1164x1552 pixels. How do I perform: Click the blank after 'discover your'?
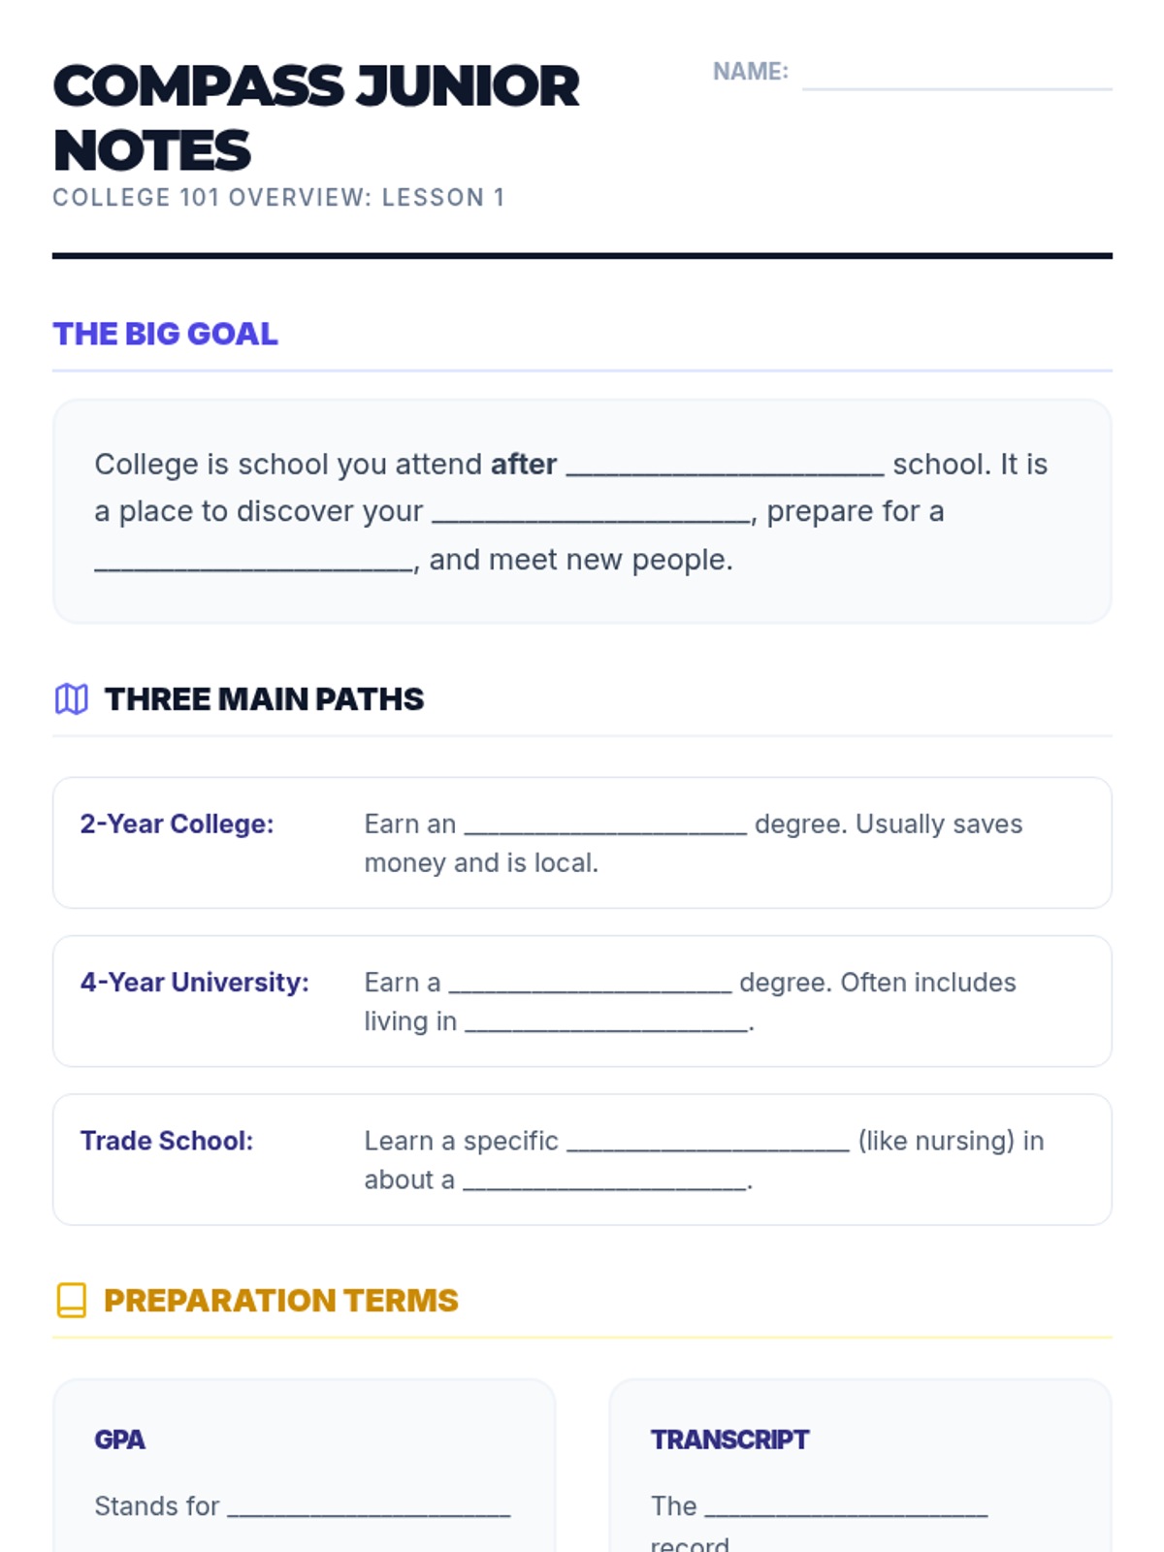tap(592, 512)
